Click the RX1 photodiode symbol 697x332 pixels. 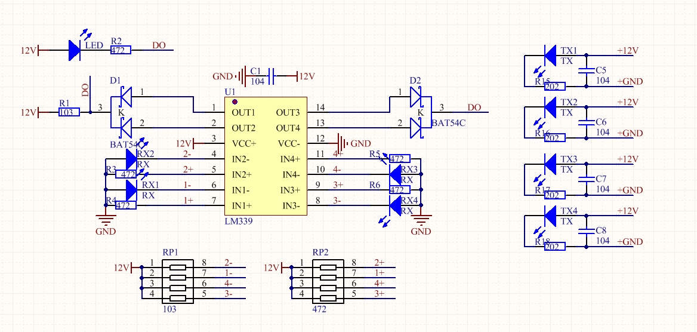point(131,190)
